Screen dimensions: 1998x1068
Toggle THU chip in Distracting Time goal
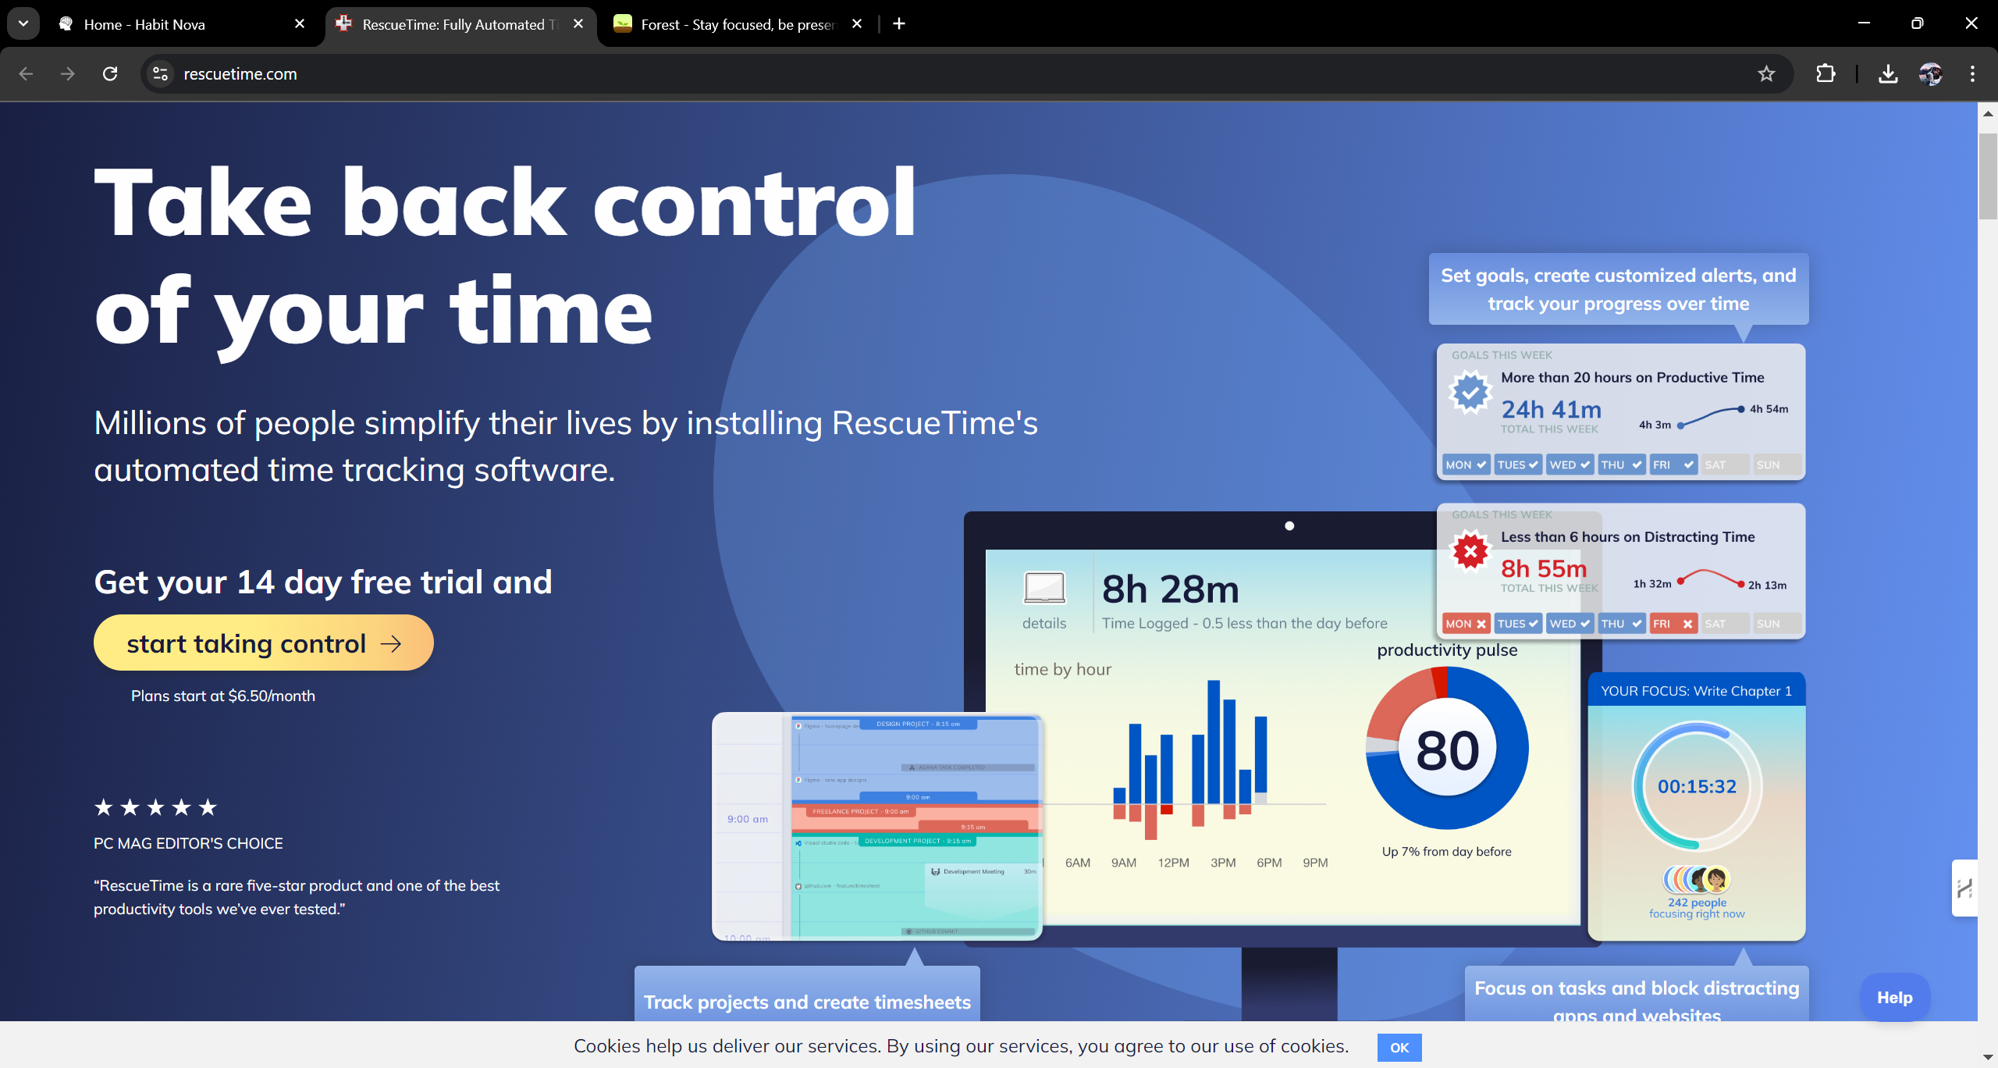pos(1622,624)
